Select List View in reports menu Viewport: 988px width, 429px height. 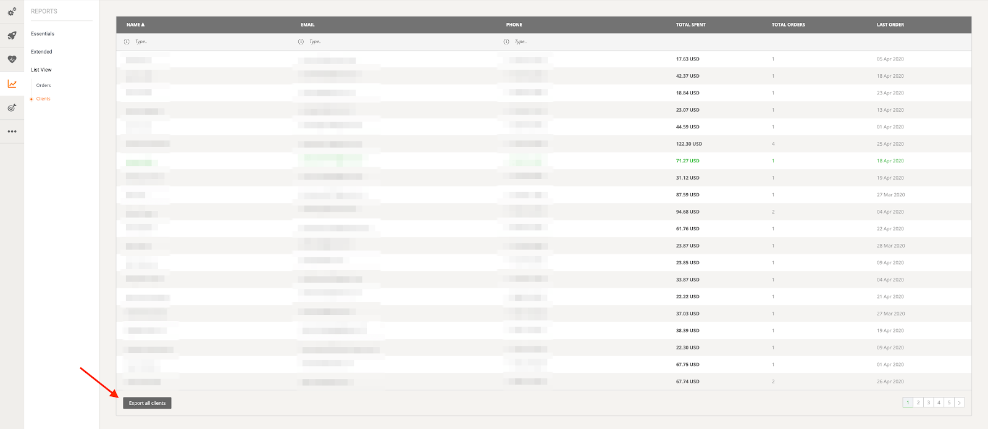(x=41, y=70)
